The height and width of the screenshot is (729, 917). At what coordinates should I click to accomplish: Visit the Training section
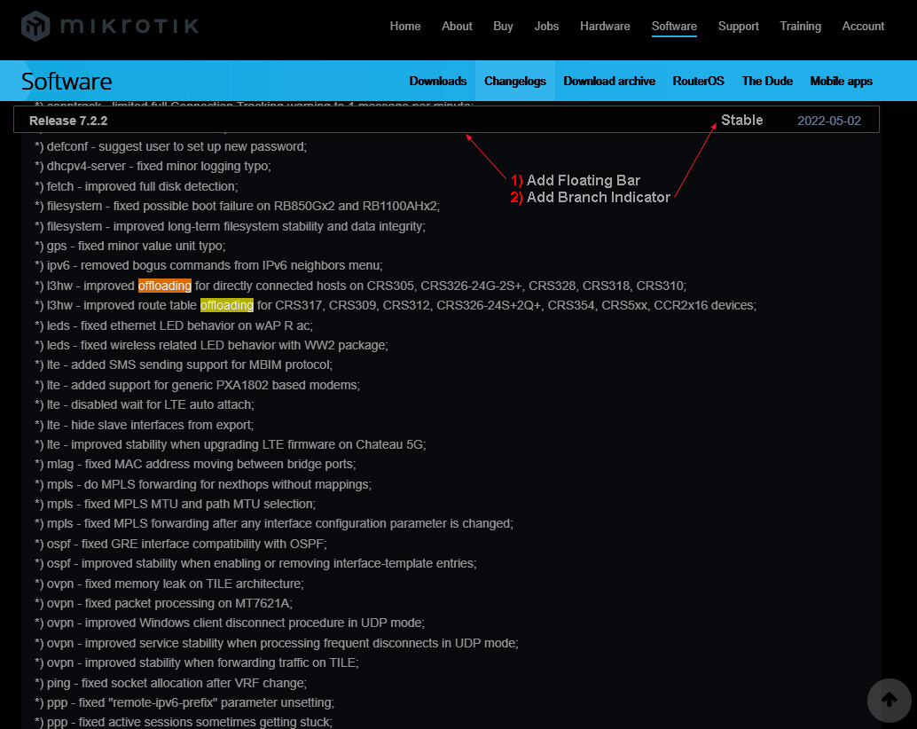tap(800, 26)
